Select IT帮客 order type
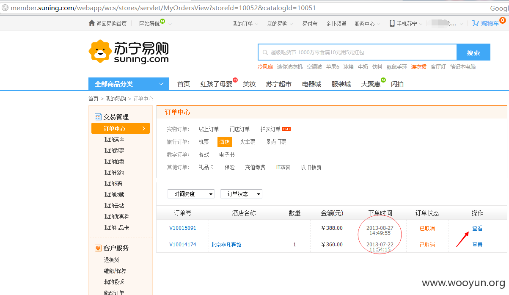This screenshot has height=295, width=509. (283, 167)
